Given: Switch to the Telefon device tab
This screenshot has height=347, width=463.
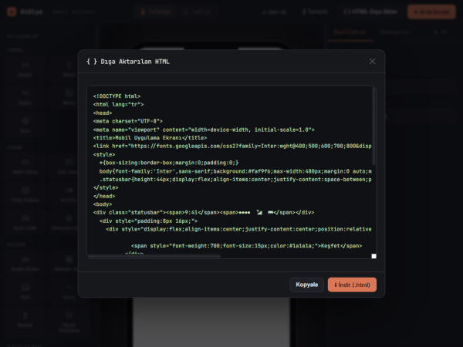Looking at the screenshot, I should 156,12.
